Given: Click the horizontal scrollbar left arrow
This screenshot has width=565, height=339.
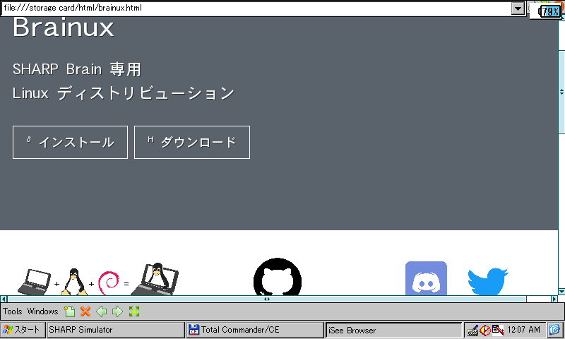Looking at the screenshot, I should coord(4,299).
